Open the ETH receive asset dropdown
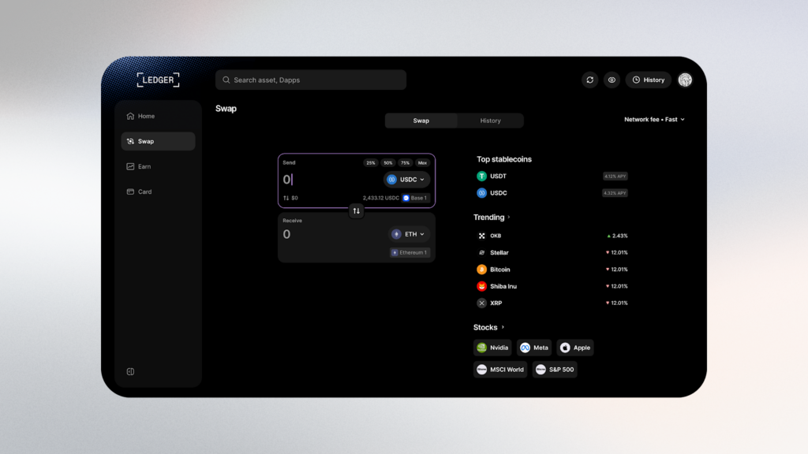 (x=409, y=234)
